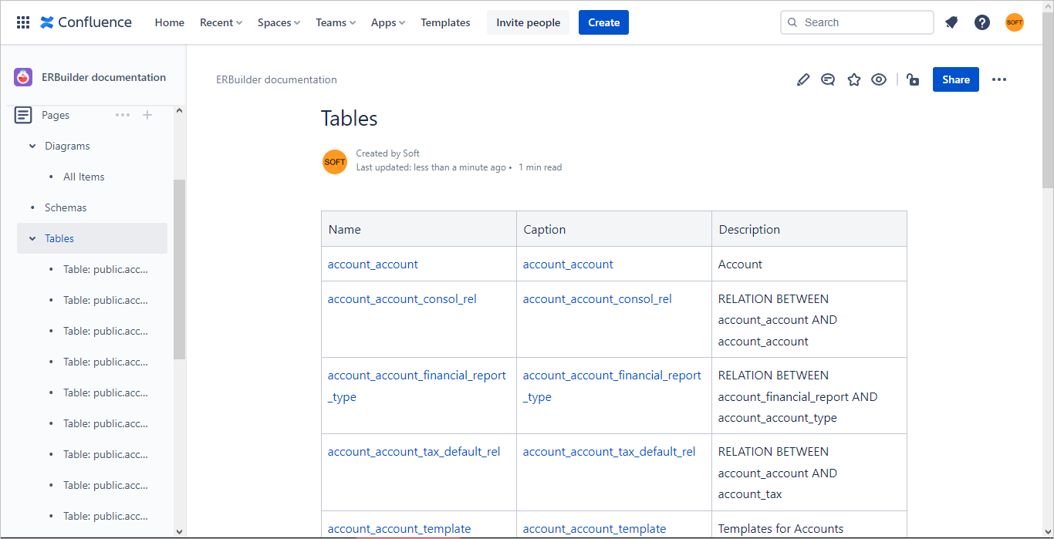The image size is (1054, 539).
Task: Open the account_account_consol_rel name link
Action: (402, 299)
